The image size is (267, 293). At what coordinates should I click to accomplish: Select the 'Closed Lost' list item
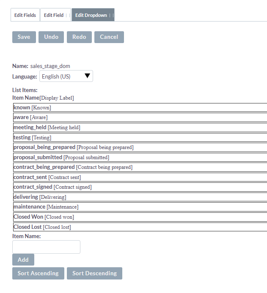(x=42, y=227)
